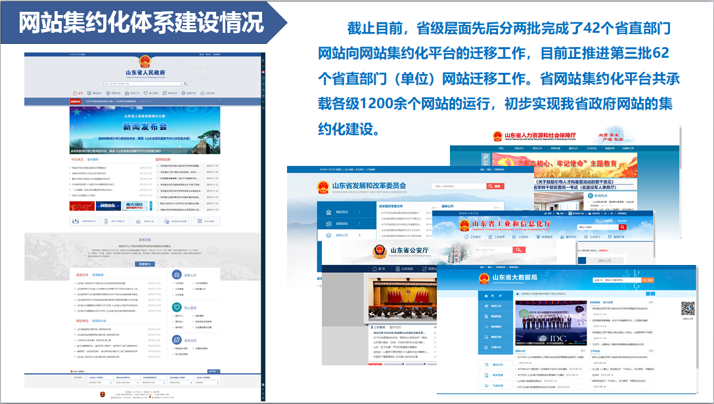This screenshot has height=404, width=714.
Task: Click magnifier tile on 人力资源 site banner
Action: pyautogui.click(x=486, y=159)
